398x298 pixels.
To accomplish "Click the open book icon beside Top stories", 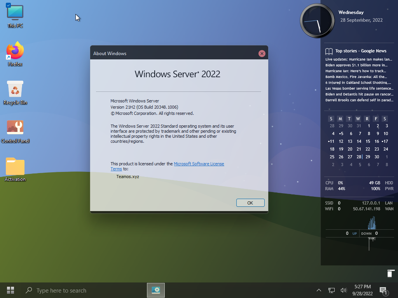I will pyautogui.click(x=329, y=51).
